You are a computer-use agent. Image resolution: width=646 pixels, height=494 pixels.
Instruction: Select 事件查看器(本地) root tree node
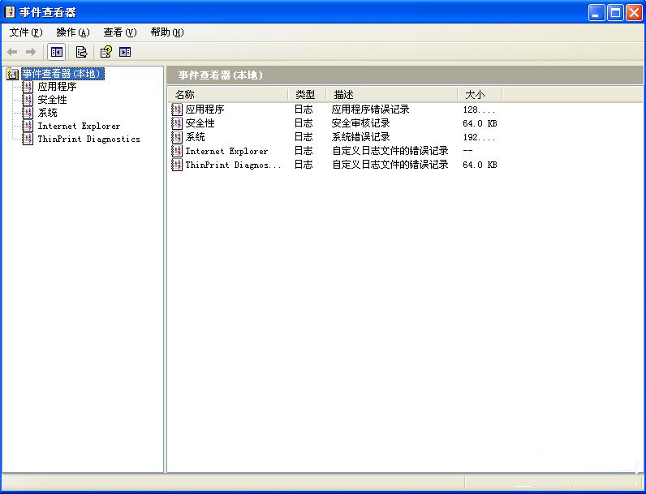pos(62,74)
